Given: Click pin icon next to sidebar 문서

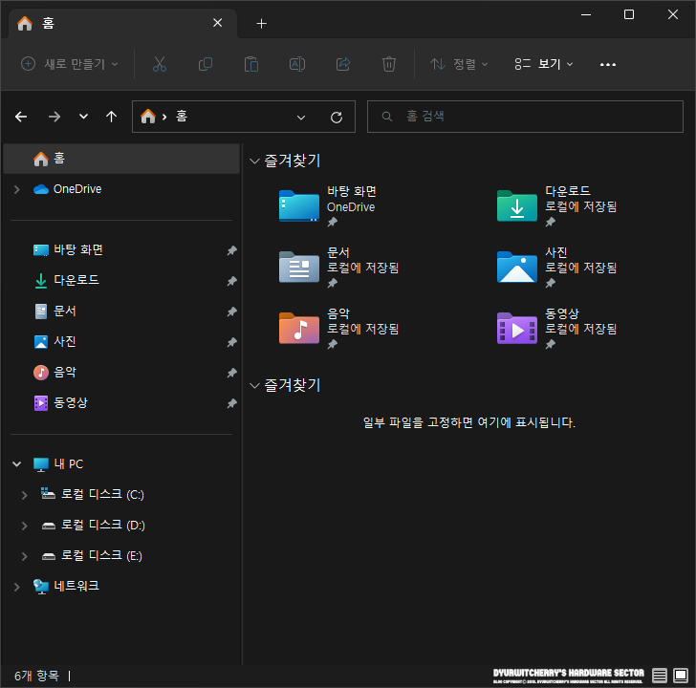Looking at the screenshot, I should point(231,312).
